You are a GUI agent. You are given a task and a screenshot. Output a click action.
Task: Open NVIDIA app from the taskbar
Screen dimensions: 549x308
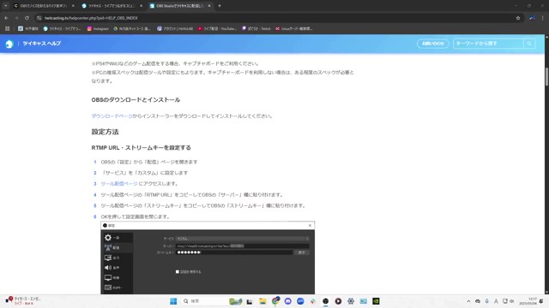click(x=376, y=301)
